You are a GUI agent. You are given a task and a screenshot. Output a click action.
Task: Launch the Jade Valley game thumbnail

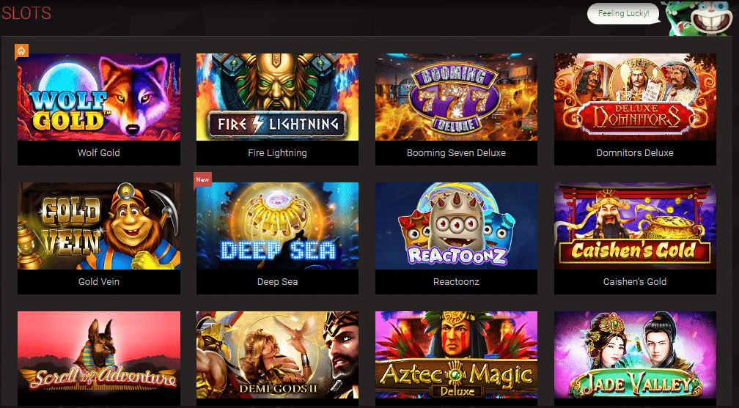pyautogui.click(x=635, y=355)
